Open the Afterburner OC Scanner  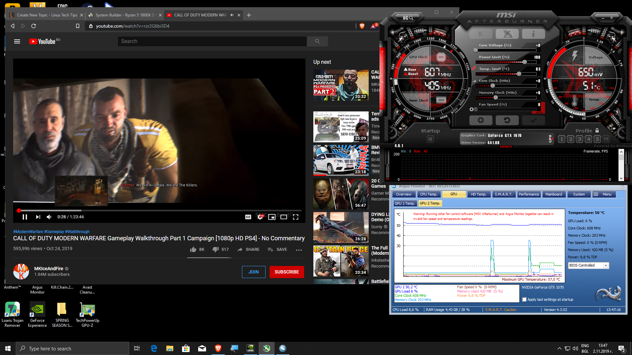[x=408, y=18]
